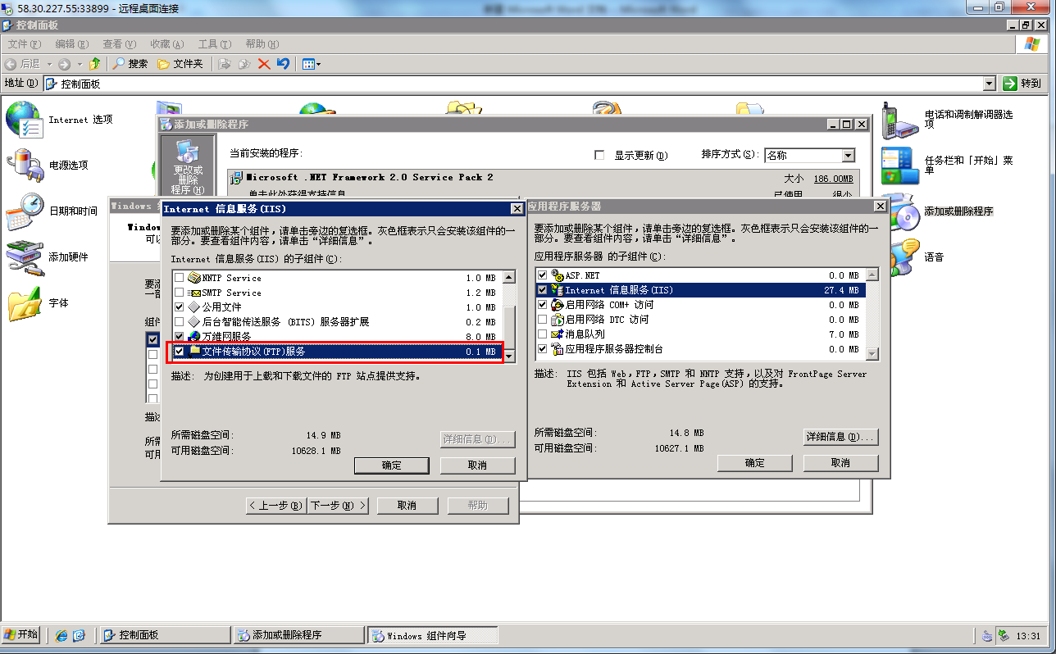Open the 添加硬件 icon
Viewport: 1056px width, 654px height.
tap(24, 257)
